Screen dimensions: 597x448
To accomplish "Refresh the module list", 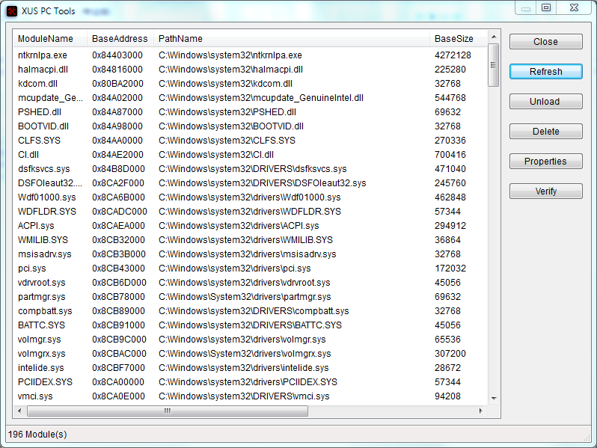I will [x=545, y=72].
